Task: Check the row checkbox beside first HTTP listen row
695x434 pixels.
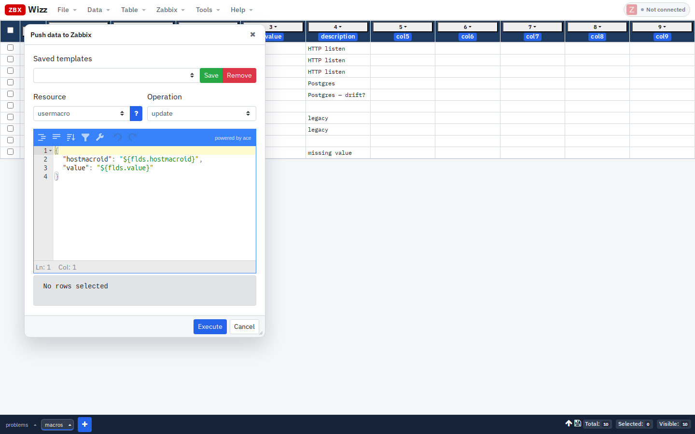Action: tap(10, 48)
